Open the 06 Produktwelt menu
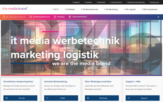Image resolution: width=163 pixels, height=102 pixels. point(149,9)
